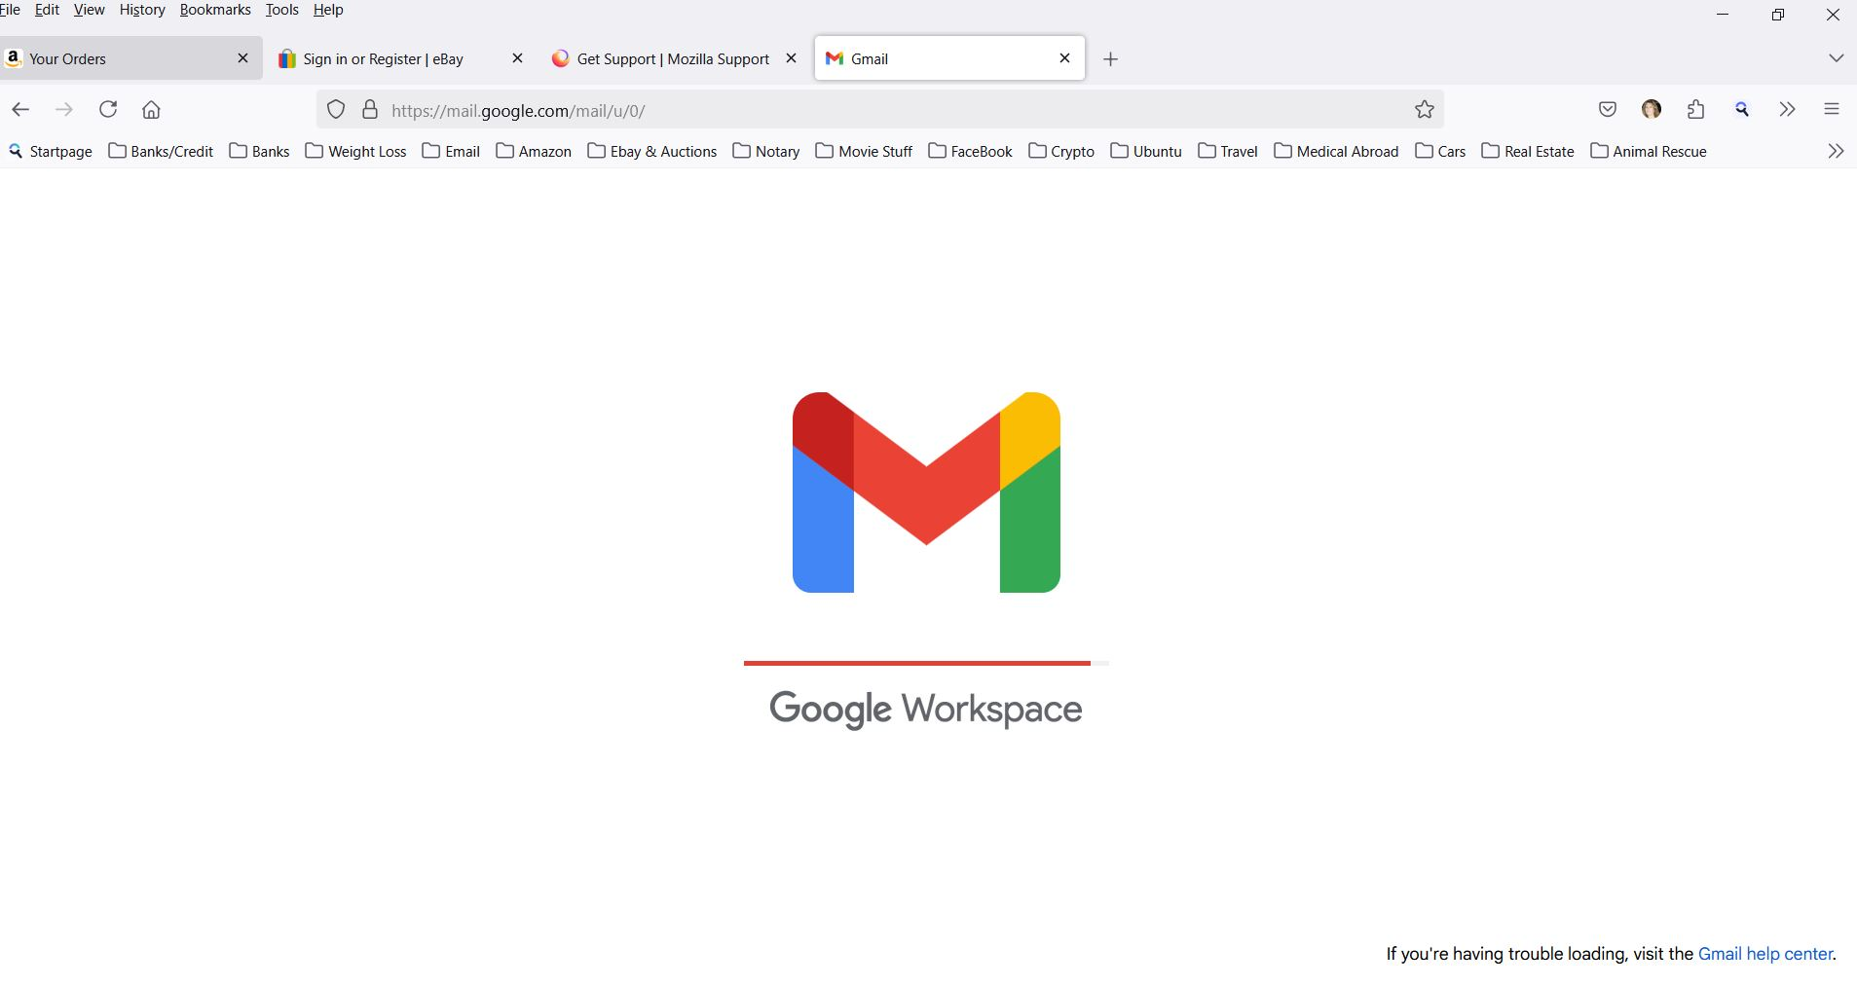Minimize the Firefox window

click(1722, 15)
